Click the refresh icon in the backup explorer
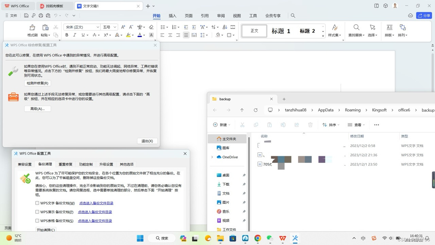435x245 pixels. [x=256, y=110]
